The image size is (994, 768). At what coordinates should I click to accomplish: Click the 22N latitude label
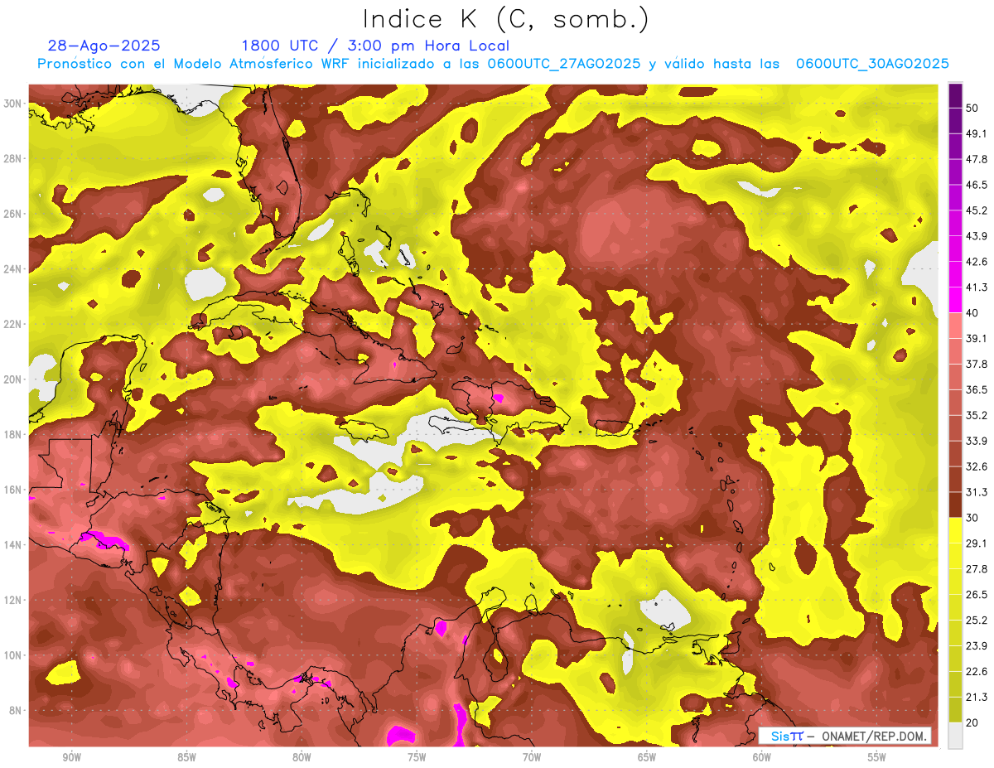pyautogui.click(x=12, y=324)
